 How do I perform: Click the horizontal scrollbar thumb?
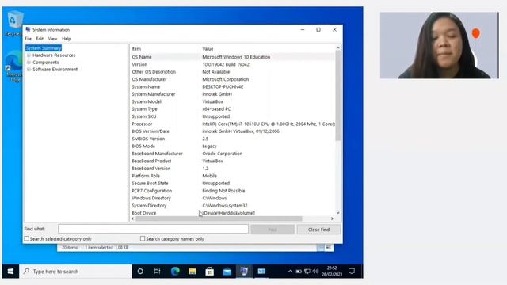tap(219, 218)
